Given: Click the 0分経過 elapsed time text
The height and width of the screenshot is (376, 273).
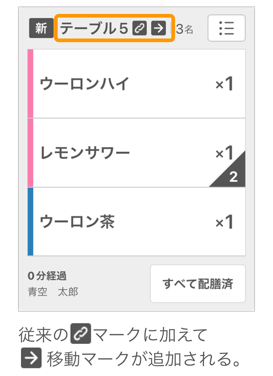Looking at the screenshot, I should pos(47,276).
